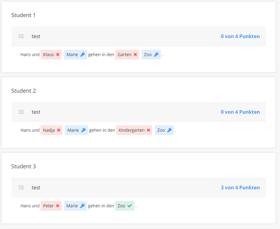280x229 pixels.
Task: Click the green checkmark beside Zoo
Action: (x=130, y=206)
